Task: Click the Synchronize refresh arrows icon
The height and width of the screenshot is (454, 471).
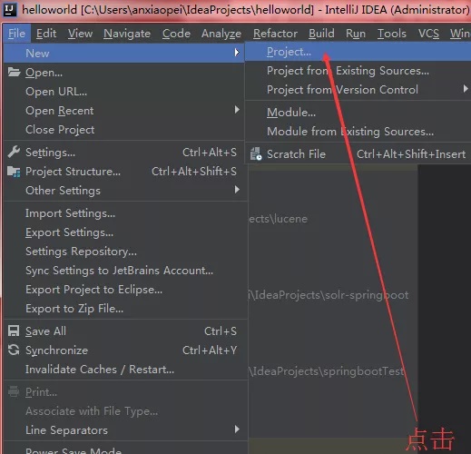Action: 14,350
